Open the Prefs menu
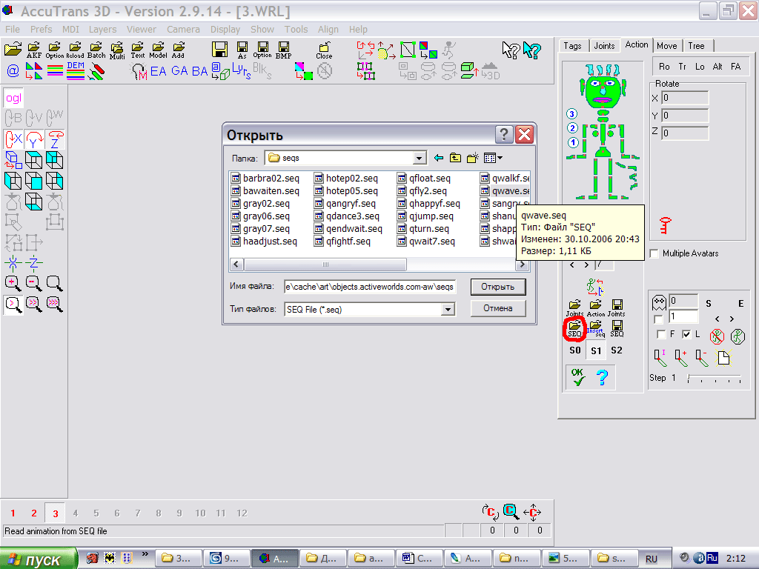Image resolution: width=759 pixels, height=569 pixels. 42,30
